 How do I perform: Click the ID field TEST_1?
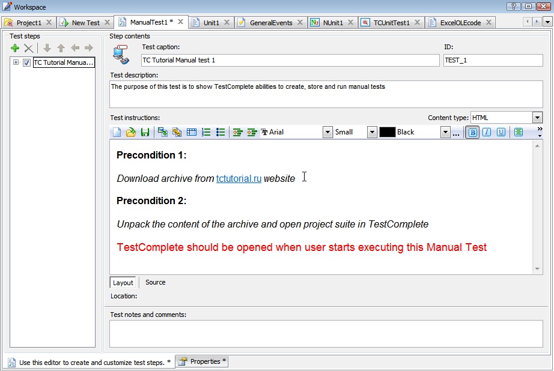coord(493,61)
